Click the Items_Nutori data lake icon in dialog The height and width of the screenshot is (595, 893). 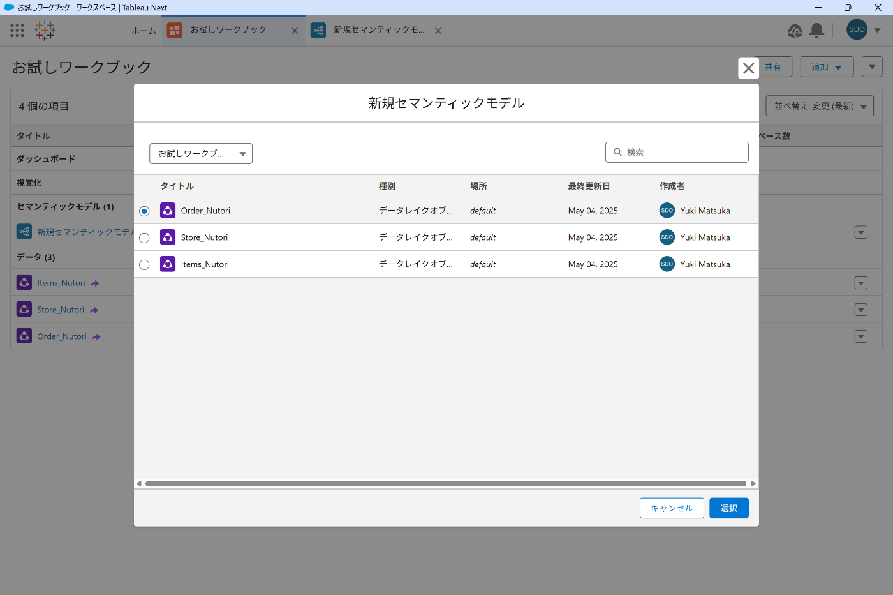click(168, 264)
